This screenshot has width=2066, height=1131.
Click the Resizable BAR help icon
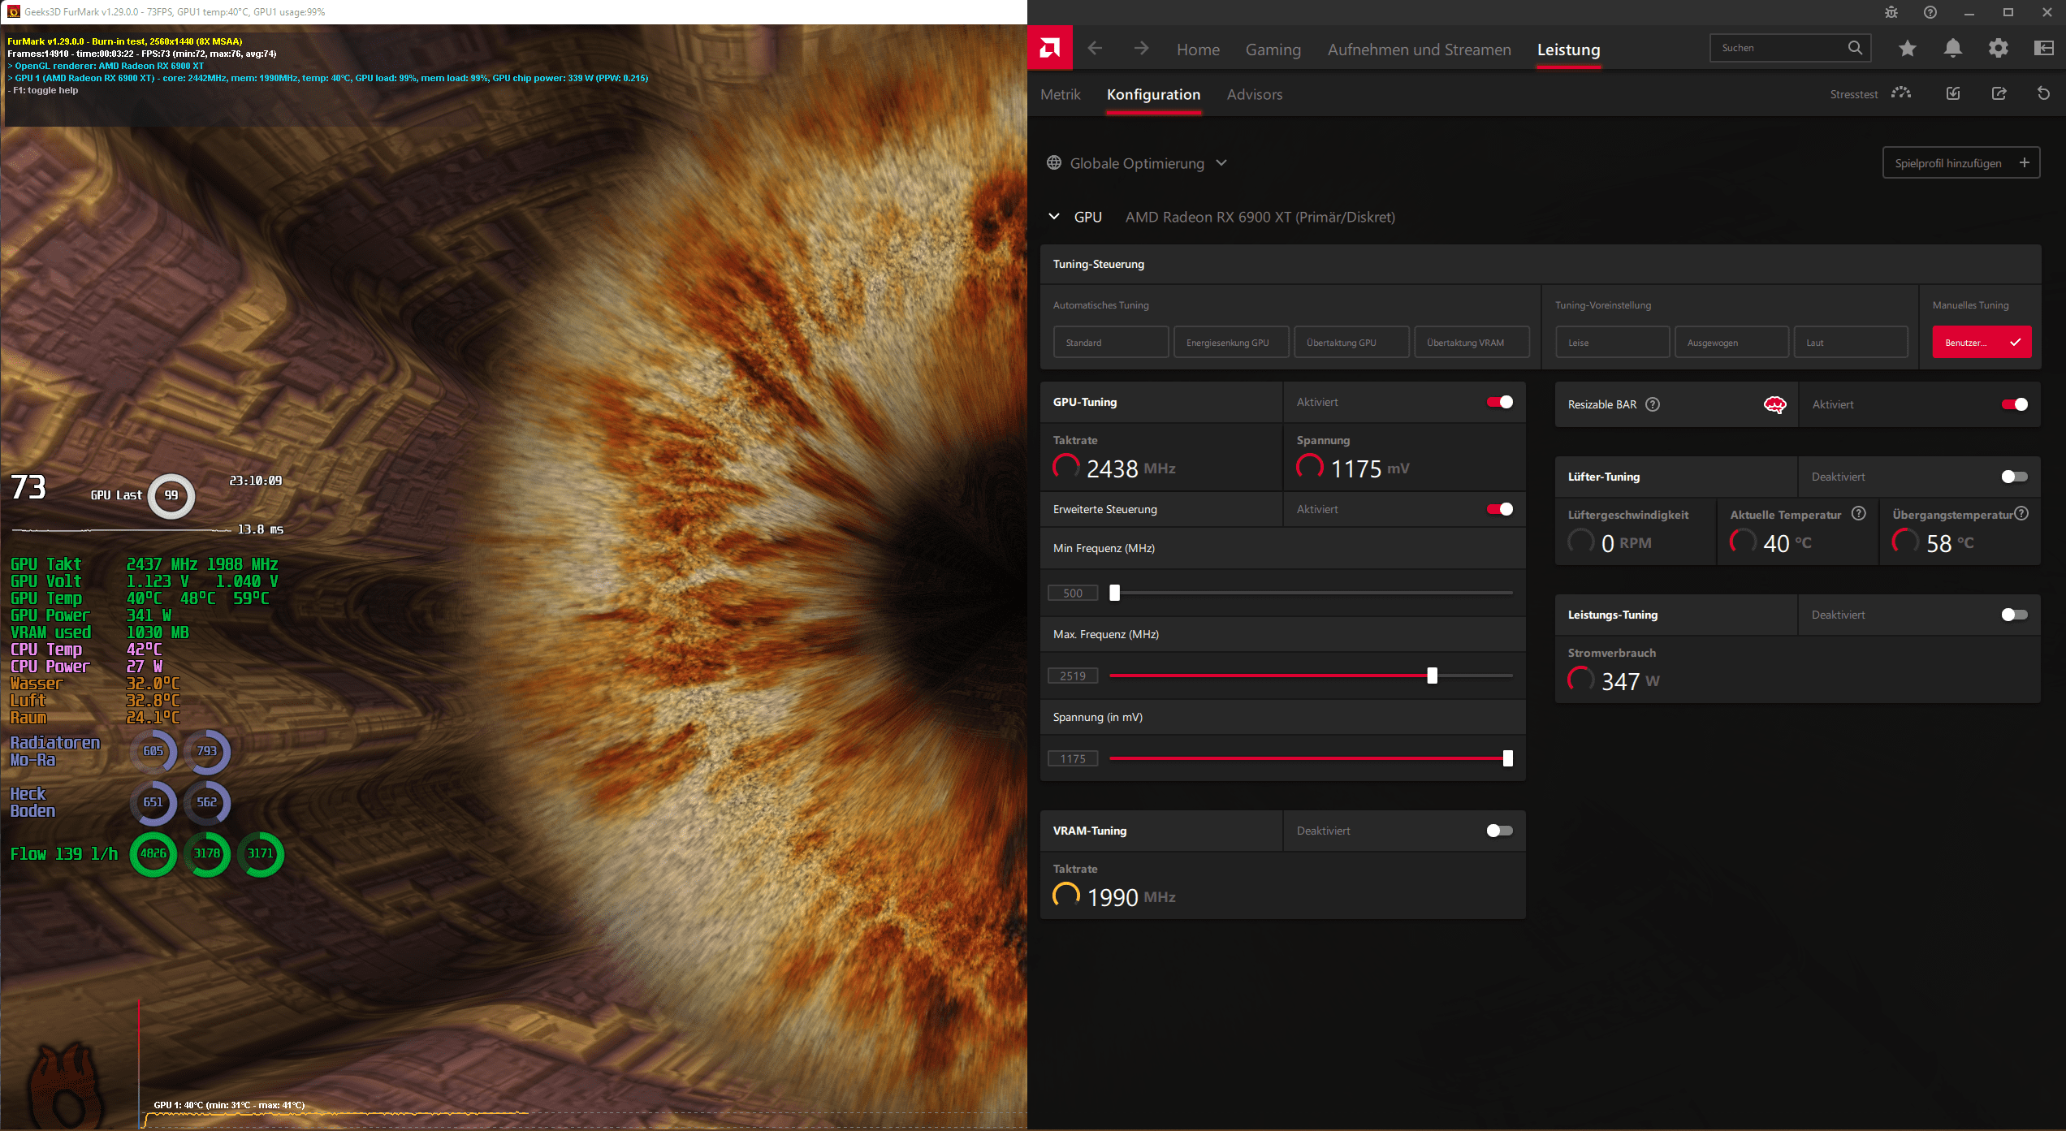point(1653,404)
